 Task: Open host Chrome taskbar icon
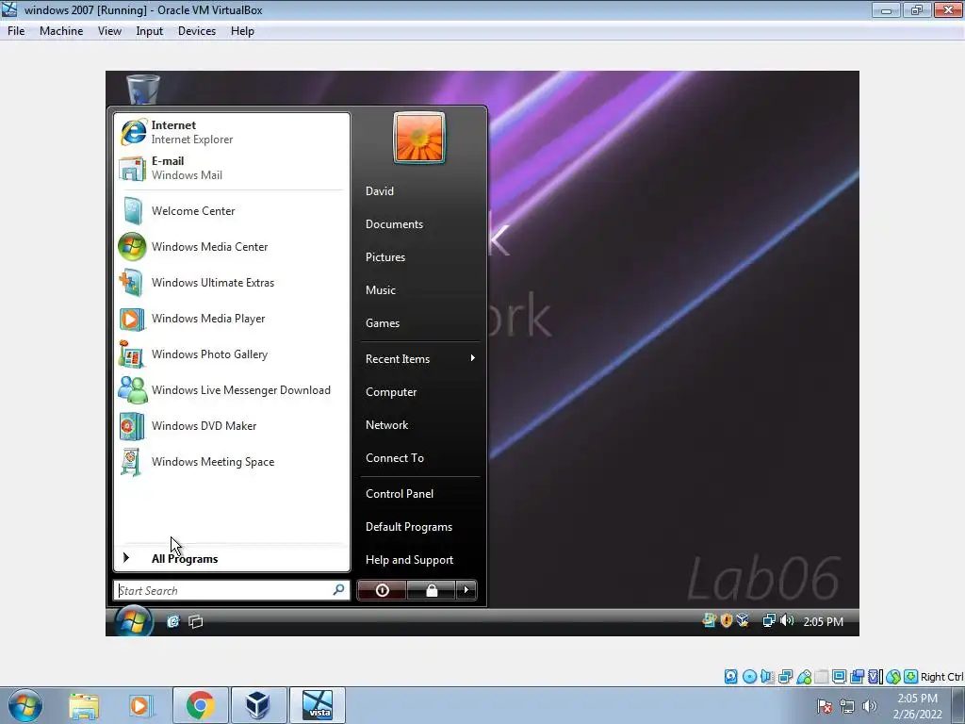coord(200,705)
